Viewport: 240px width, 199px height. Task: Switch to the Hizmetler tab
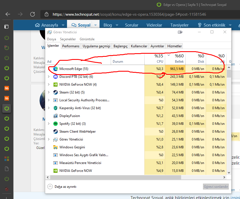click(x=174, y=46)
